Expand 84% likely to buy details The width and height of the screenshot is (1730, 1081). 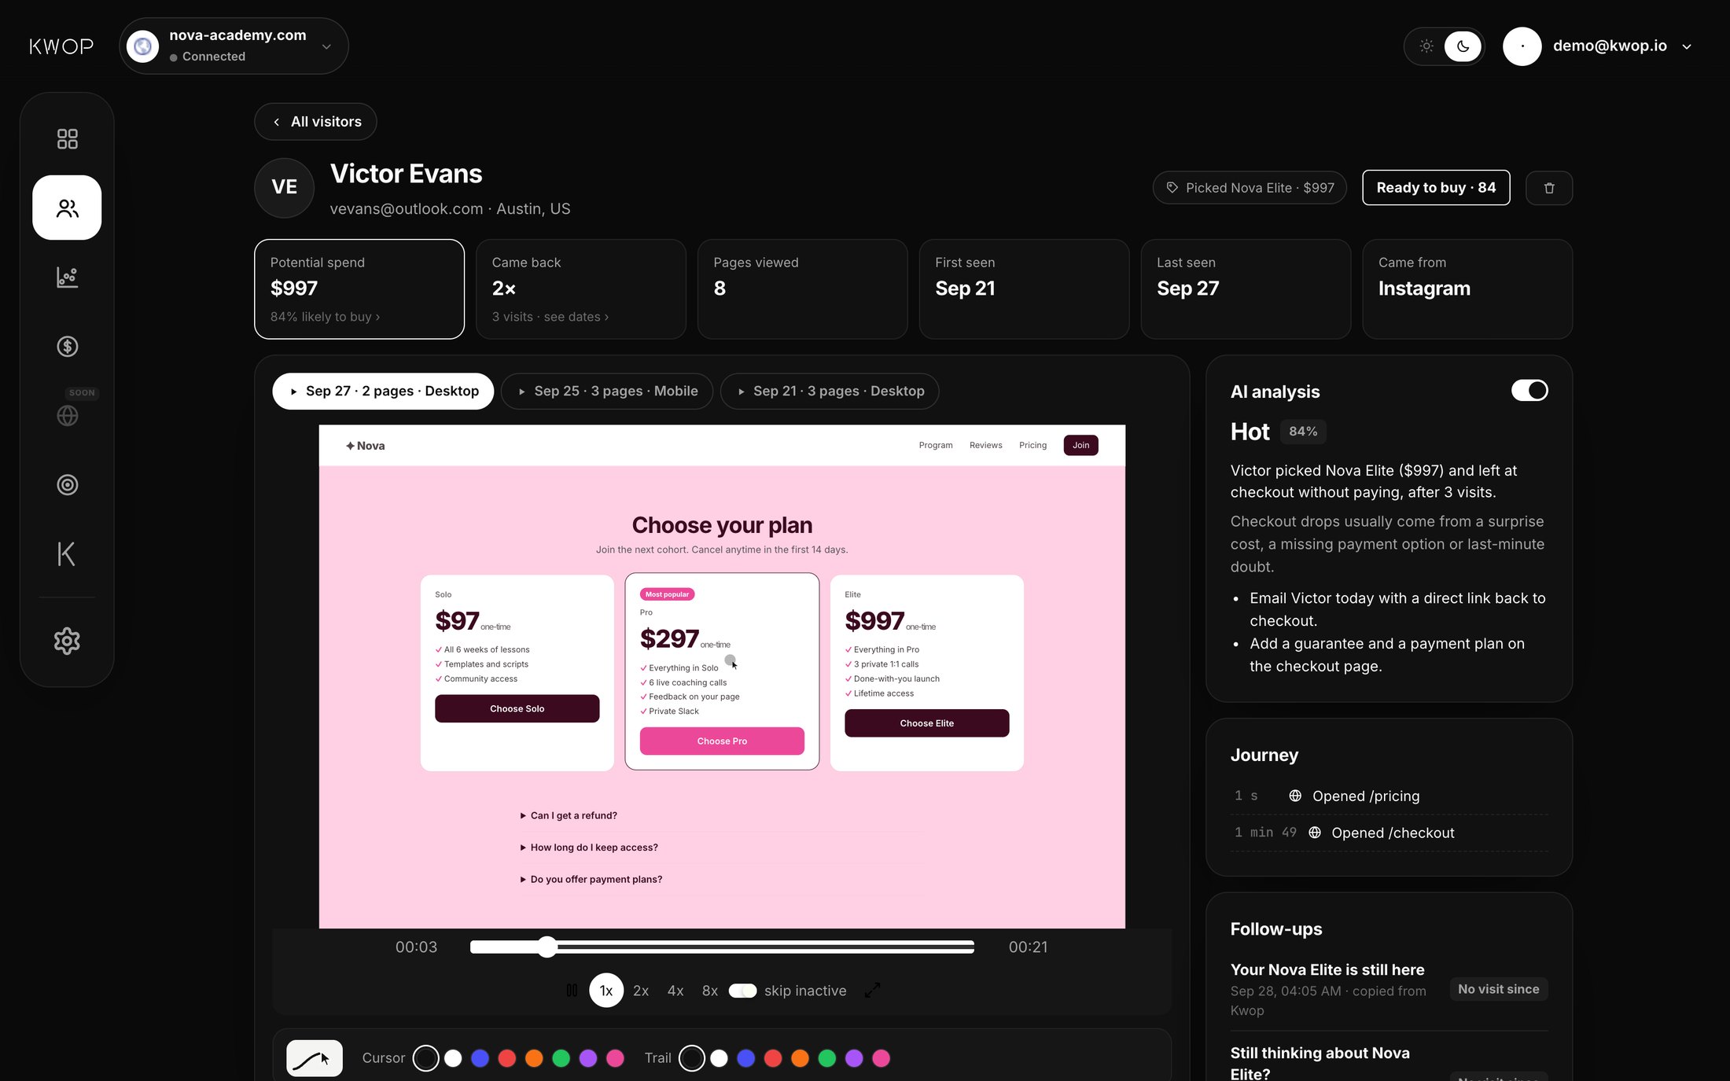click(325, 317)
